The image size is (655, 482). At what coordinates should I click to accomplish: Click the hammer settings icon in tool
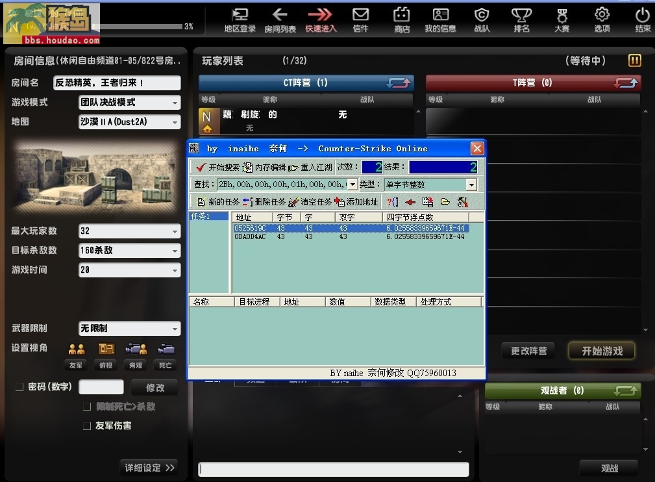462,202
